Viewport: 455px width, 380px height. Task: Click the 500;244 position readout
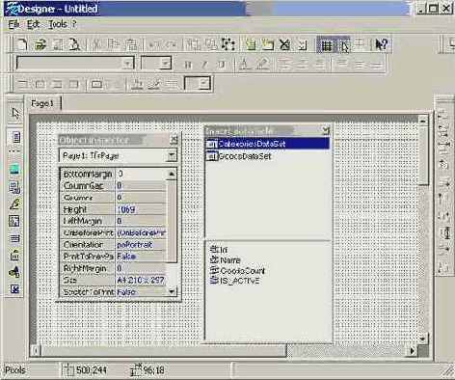tap(92, 370)
